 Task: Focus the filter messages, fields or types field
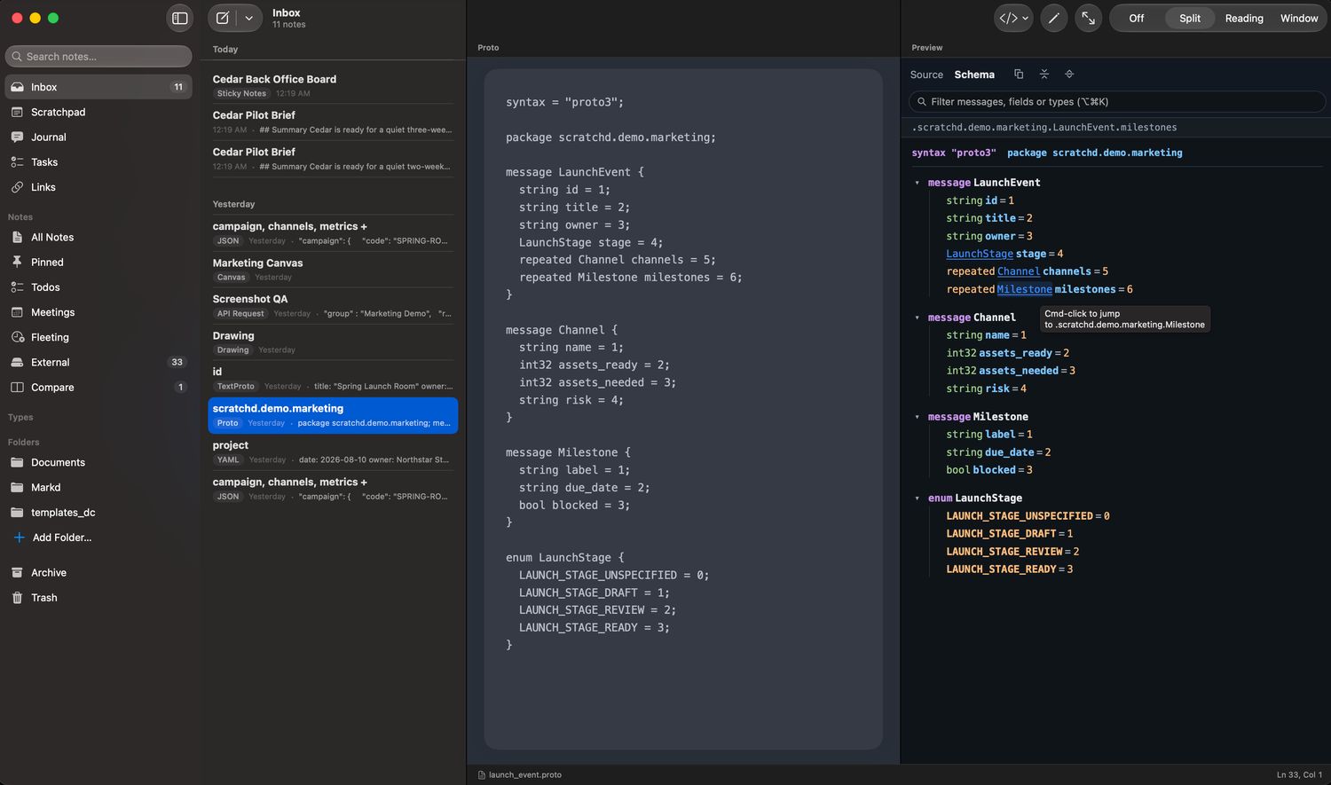click(1116, 102)
